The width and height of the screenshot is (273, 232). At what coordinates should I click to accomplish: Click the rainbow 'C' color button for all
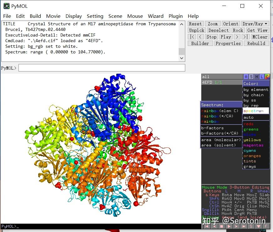coord(267,77)
